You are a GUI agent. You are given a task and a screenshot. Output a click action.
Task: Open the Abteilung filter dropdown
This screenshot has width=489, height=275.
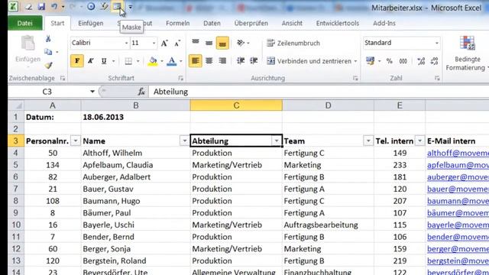click(x=277, y=141)
